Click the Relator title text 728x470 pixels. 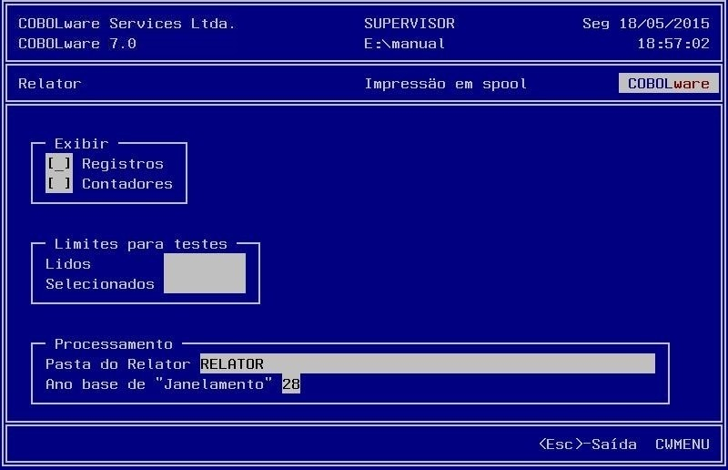(50, 83)
